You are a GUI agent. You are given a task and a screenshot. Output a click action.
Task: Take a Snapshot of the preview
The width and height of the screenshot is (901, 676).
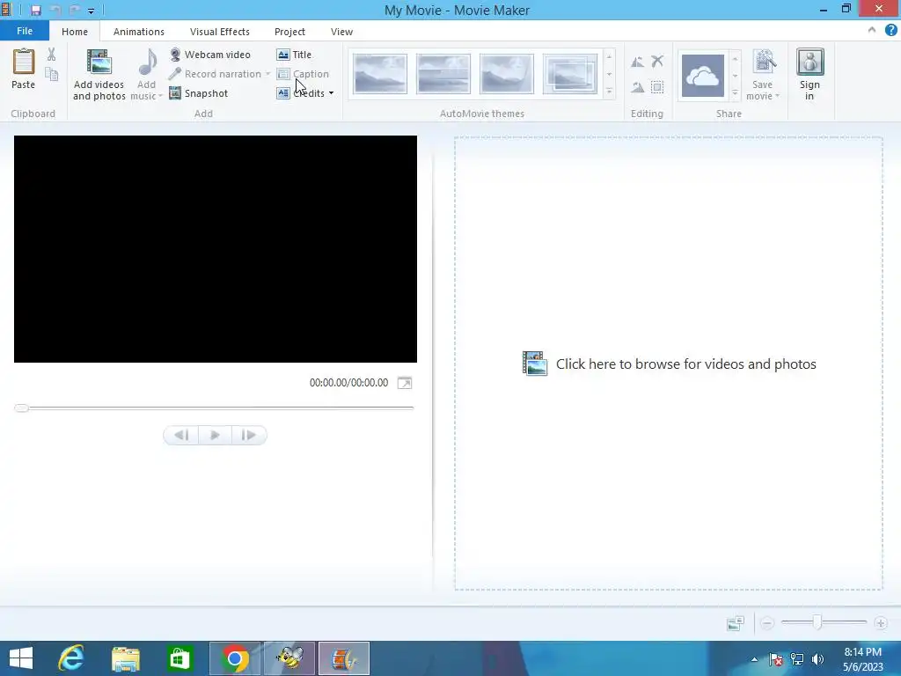(x=199, y=93)
